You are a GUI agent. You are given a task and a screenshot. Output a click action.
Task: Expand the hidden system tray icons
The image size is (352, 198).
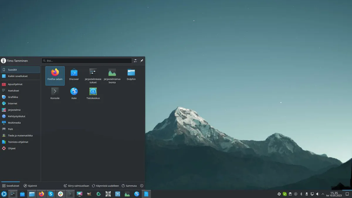tap(323, 194)
